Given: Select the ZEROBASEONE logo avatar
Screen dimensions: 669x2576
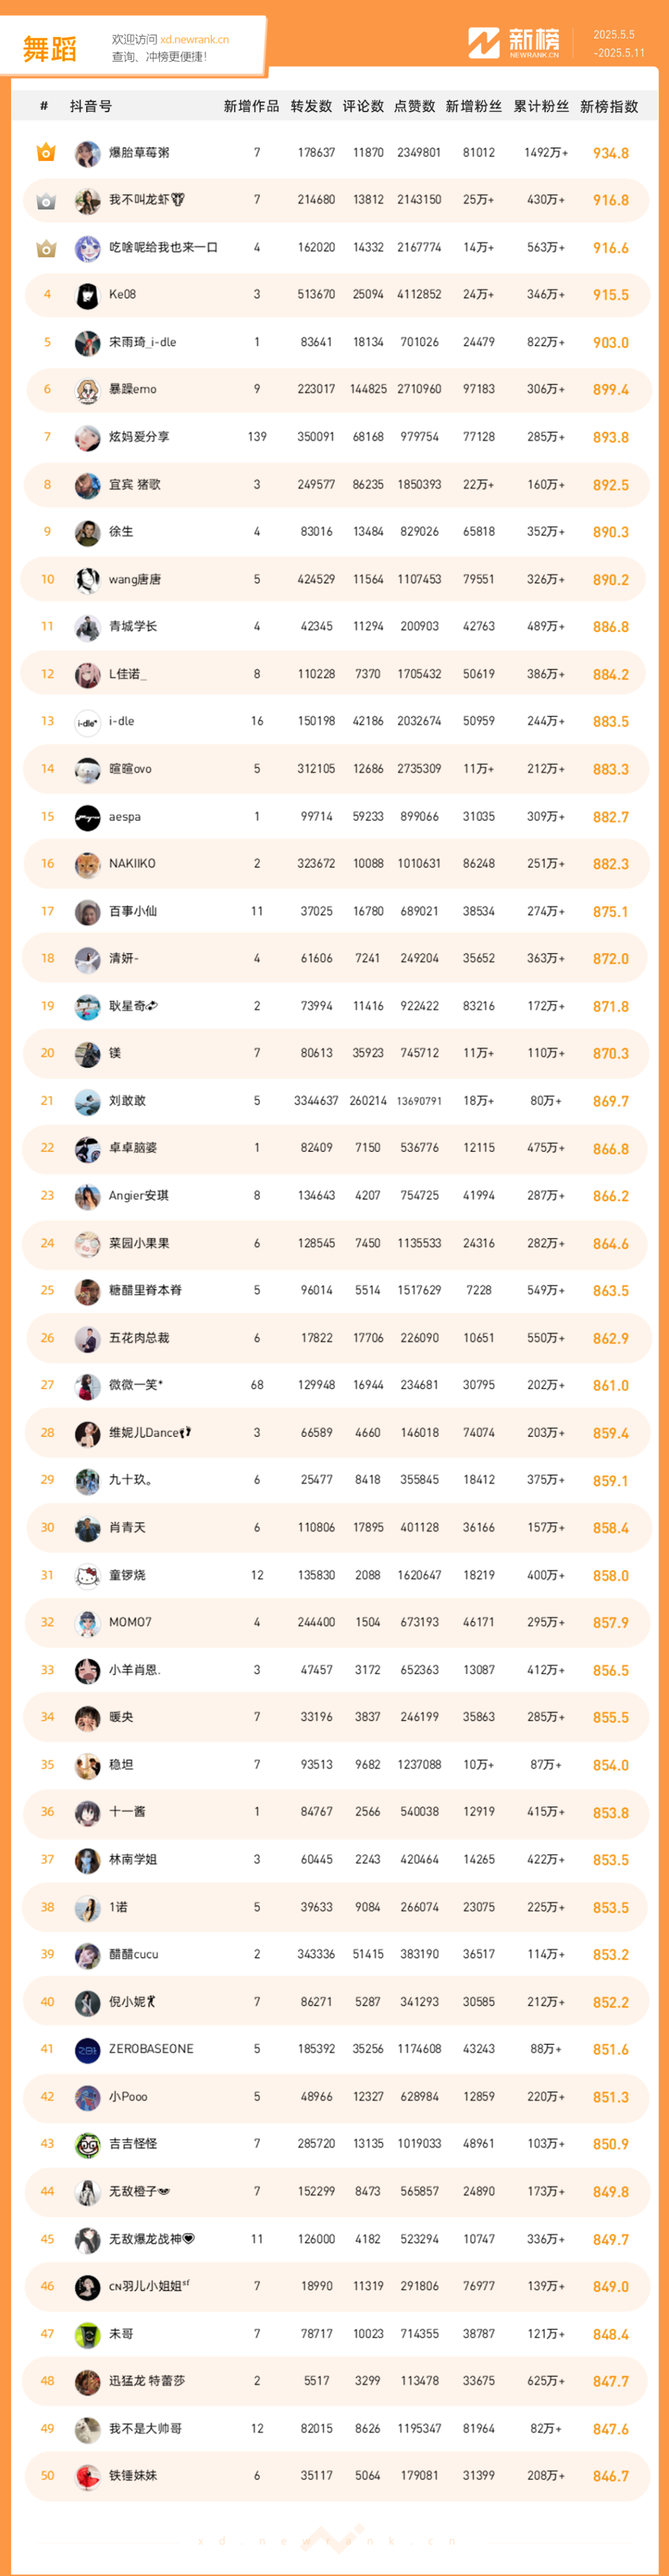Looking at the screenshot, I should (88, 2050).
